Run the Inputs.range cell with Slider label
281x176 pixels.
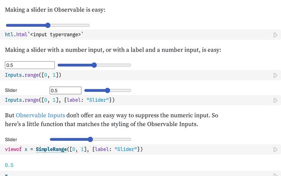pyautogui.click(x=275, y=100)
